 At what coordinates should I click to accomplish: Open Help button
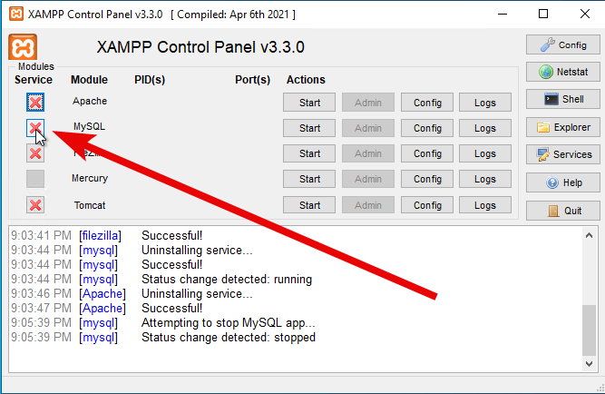(x=563, y=182)
